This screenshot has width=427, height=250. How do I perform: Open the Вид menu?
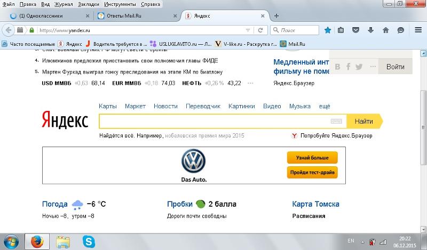point(45,4)
